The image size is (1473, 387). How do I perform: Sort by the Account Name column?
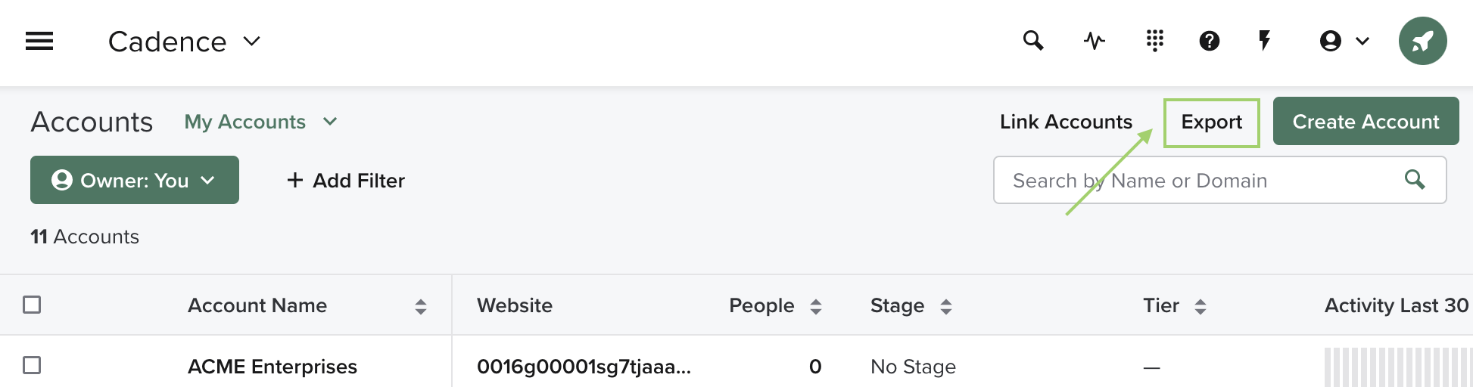click(420, 305)
